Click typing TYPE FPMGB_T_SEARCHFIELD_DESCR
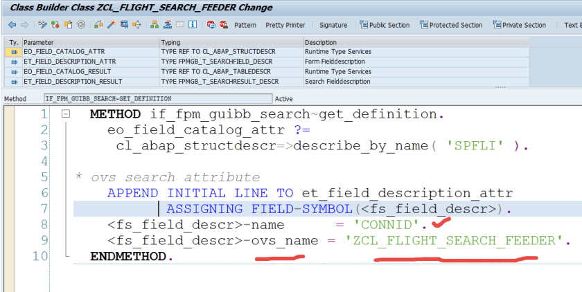Screen dimensions: 582x292 click(x=217, y=62)
